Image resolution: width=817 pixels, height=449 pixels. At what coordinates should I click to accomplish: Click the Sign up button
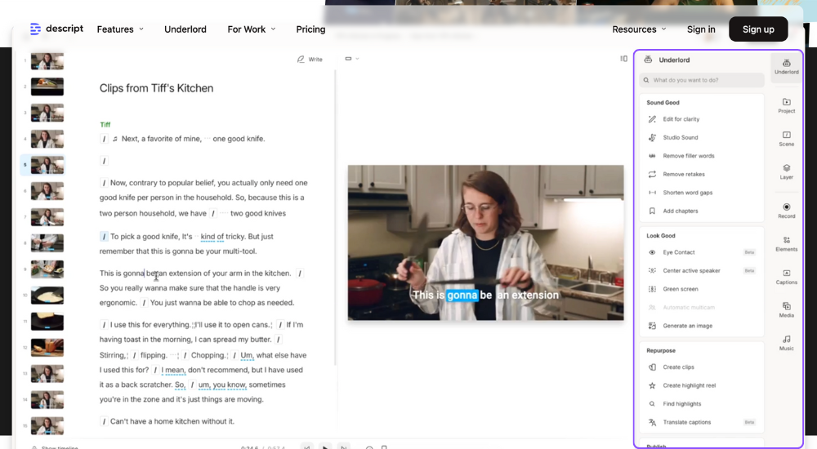[758, 29]
